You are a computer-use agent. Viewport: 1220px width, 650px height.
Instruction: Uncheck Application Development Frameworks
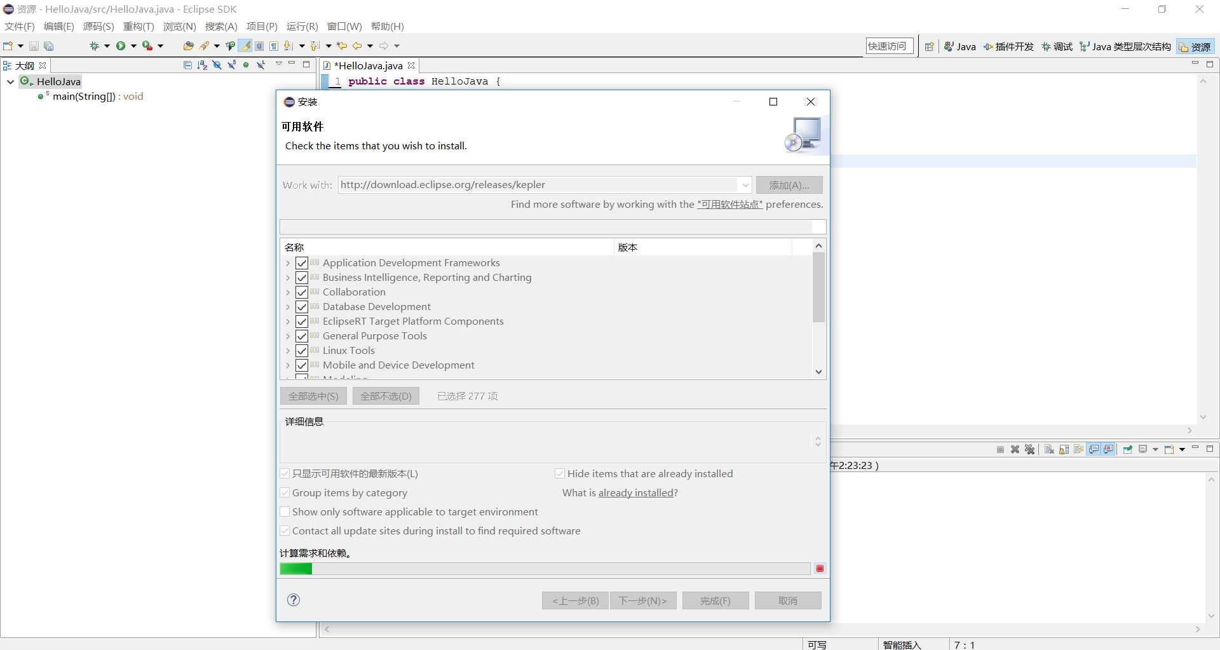click(302, 263)
